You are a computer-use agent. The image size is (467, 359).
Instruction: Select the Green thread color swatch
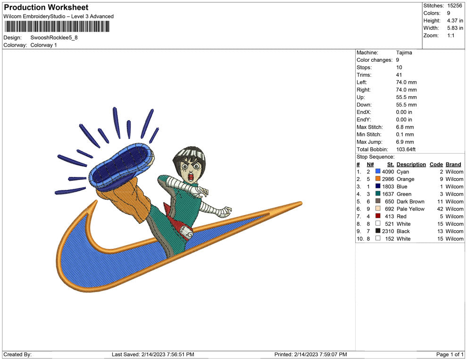(x=378, y=194)
